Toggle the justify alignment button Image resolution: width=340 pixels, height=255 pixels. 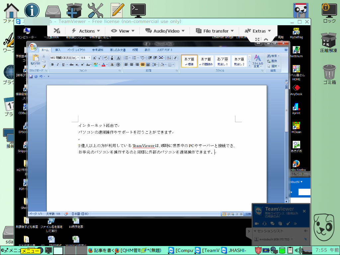click(142, 65)
